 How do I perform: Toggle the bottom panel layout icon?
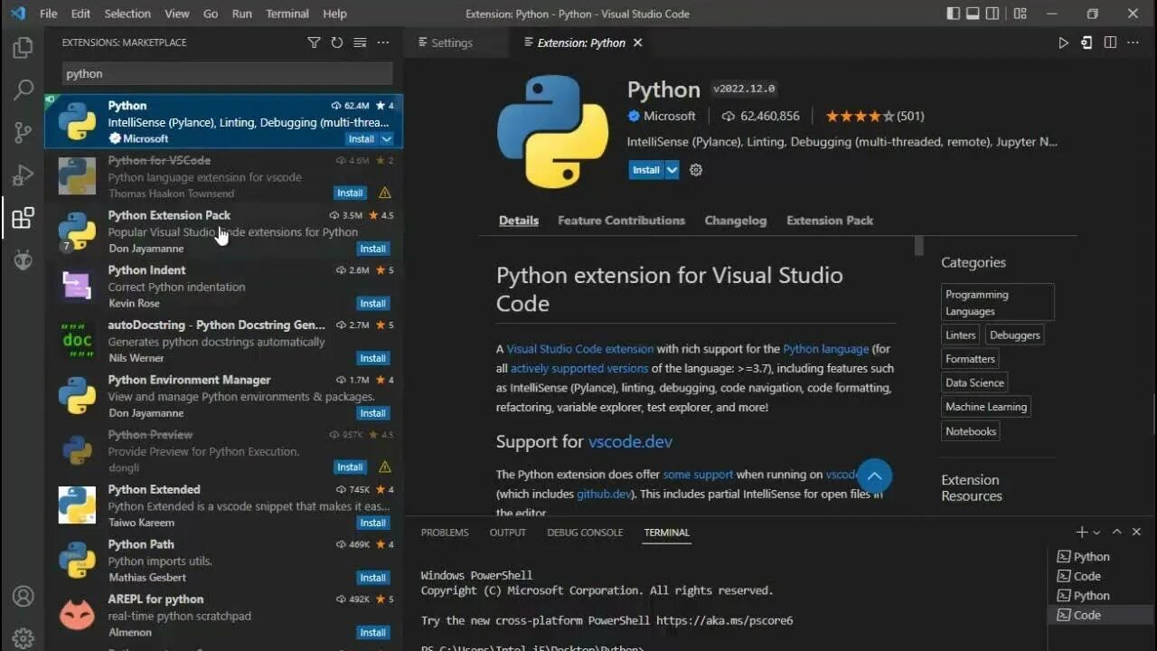click(974, 14)
